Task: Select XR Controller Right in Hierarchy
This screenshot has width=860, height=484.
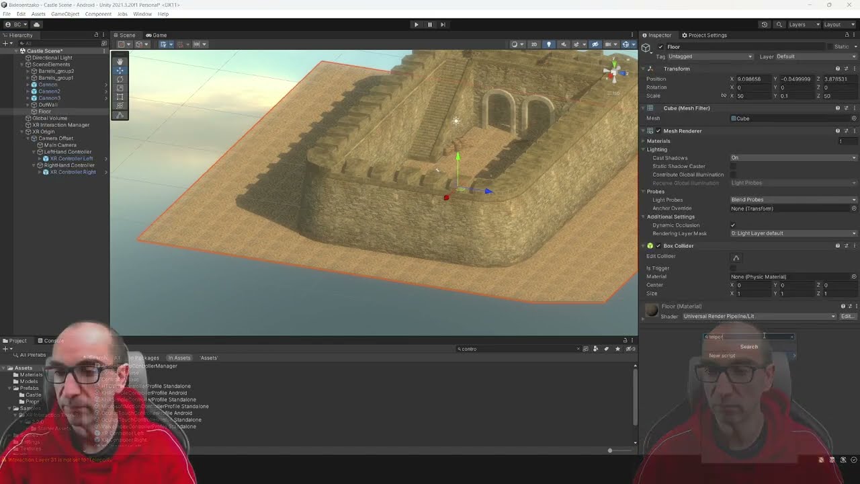Action: 73,172
